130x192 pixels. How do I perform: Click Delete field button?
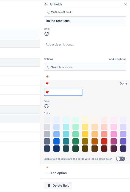click(58, 186)
